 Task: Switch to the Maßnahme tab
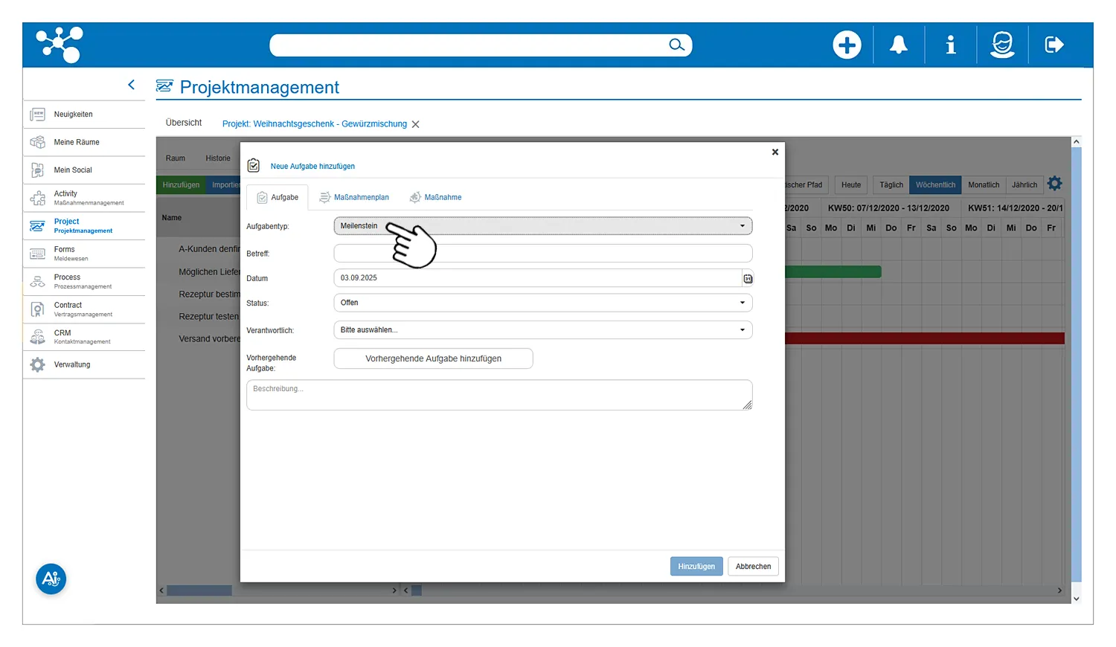436,198
